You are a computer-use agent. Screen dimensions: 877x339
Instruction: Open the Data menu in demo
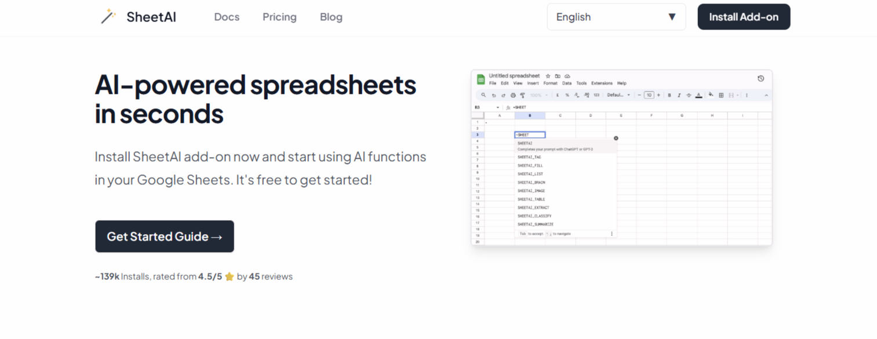[x=567, y=83]
